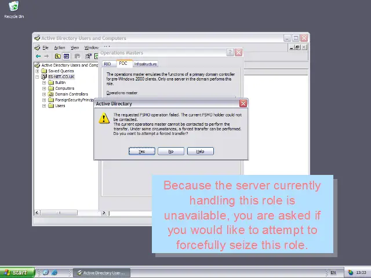Click the Saved Queries folder icon

click(x=44, y=71)
